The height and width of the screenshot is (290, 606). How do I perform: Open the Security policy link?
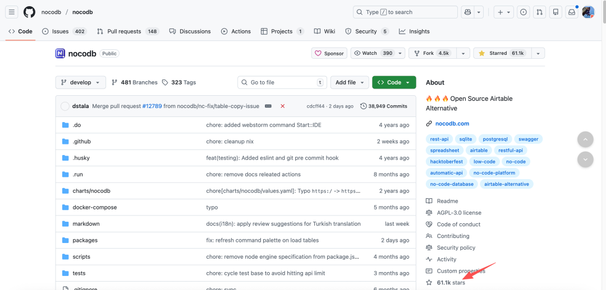click(x=456, y=247)
